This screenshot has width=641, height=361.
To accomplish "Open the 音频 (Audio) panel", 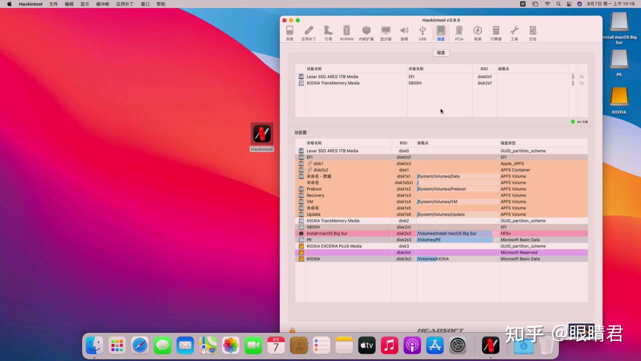I will 404,32.
